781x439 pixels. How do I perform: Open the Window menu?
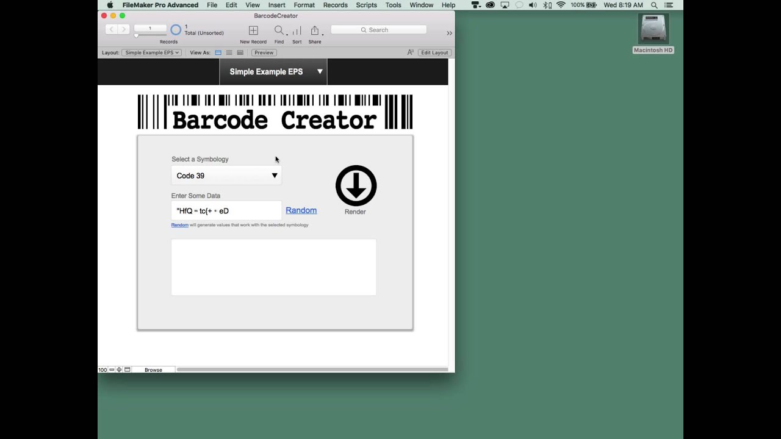[421, 5]
